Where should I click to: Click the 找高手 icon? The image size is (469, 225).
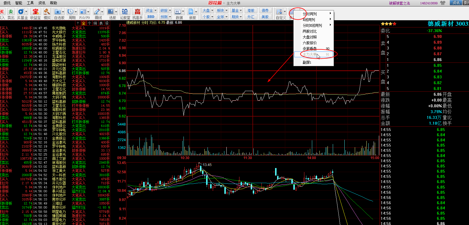137,12
